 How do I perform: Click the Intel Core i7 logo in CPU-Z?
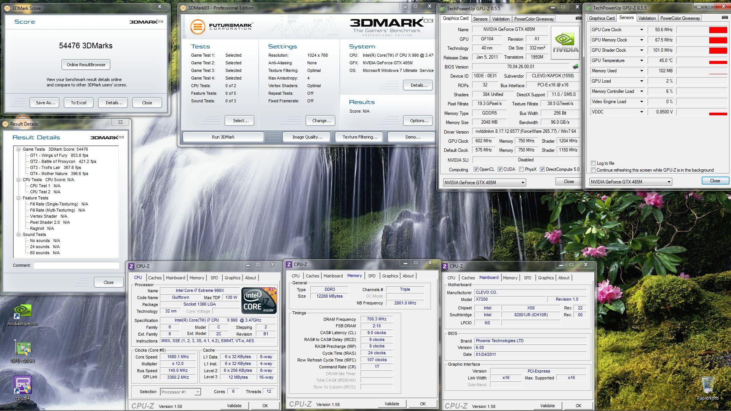click(259, 301)
